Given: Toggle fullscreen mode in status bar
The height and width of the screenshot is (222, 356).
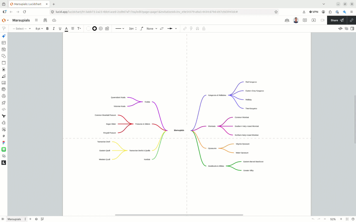Looking at the screenshot, I should pos(347,219).
